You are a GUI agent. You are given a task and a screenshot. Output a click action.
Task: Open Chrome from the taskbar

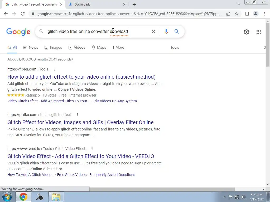click(23, 197)
